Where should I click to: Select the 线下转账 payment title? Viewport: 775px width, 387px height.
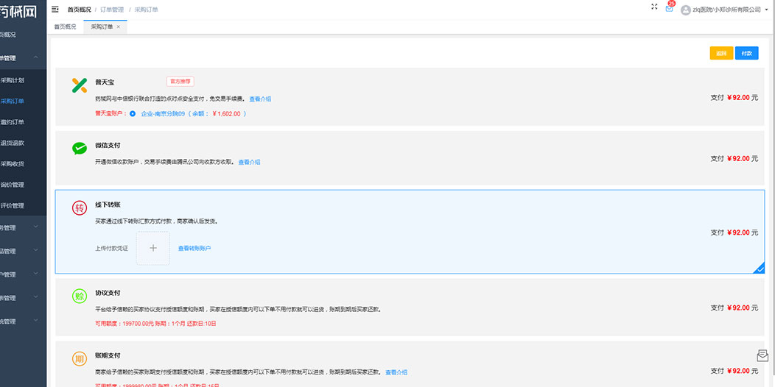pos(108,205)
